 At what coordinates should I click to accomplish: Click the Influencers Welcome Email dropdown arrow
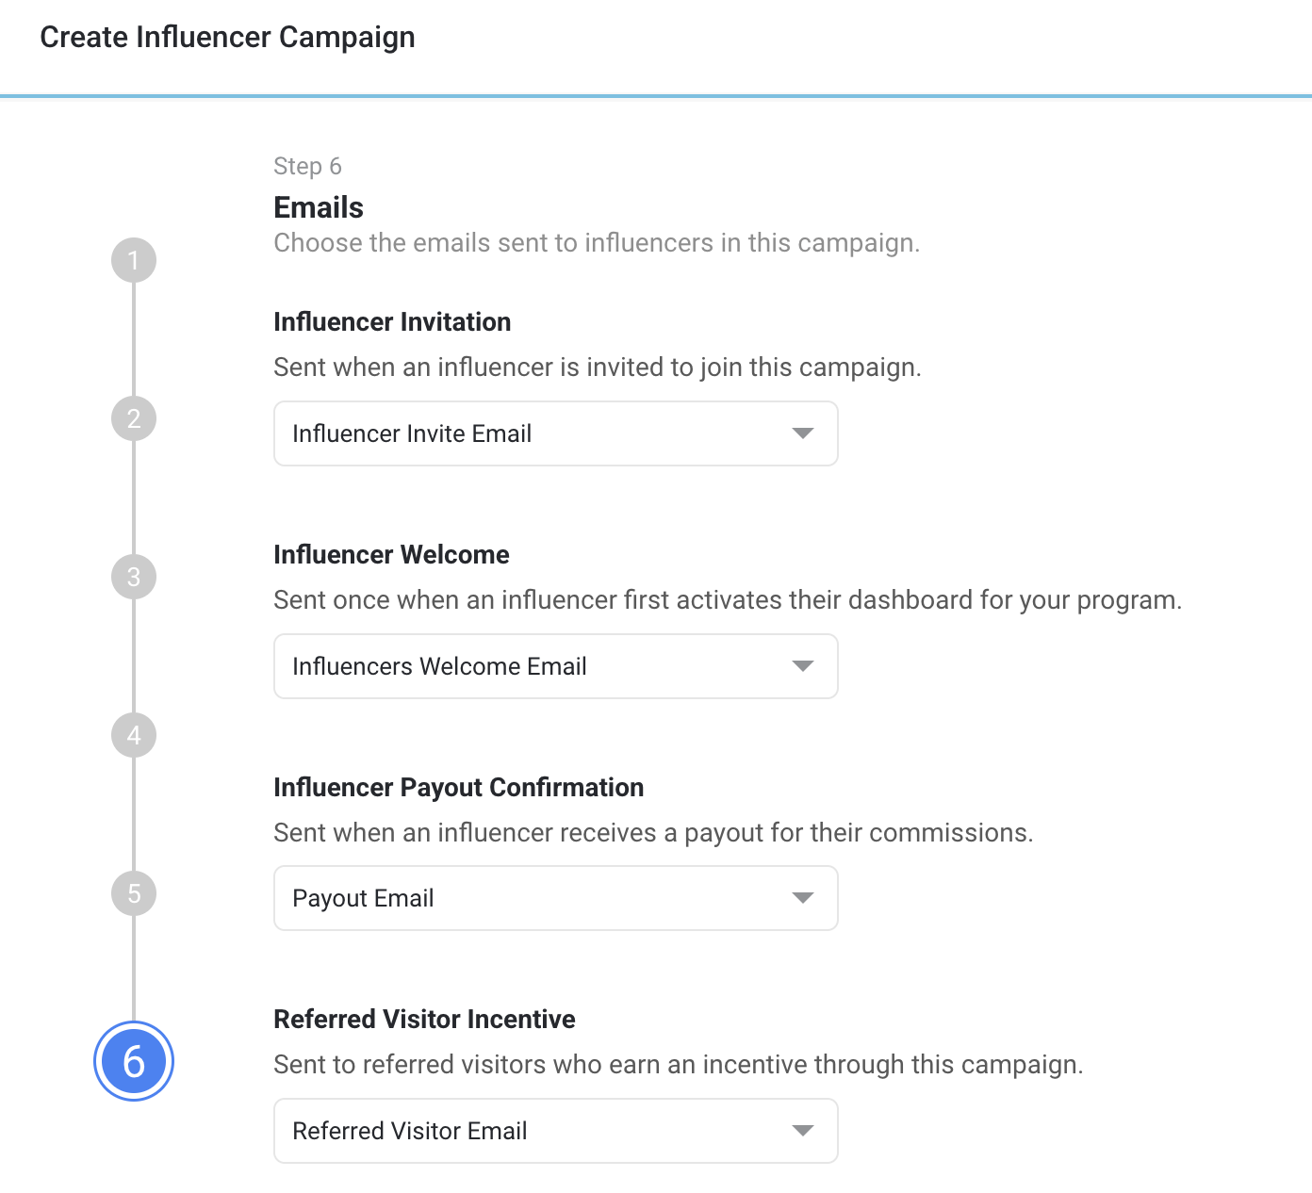tap(803, 666)
